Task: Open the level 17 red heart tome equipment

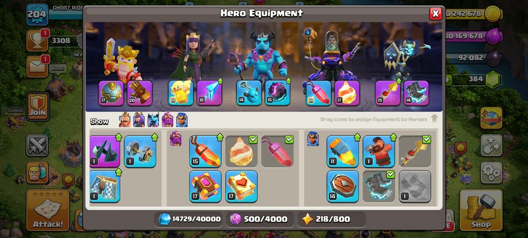Action: coord(241,186)
